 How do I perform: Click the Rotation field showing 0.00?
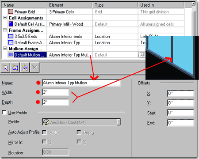55,152
